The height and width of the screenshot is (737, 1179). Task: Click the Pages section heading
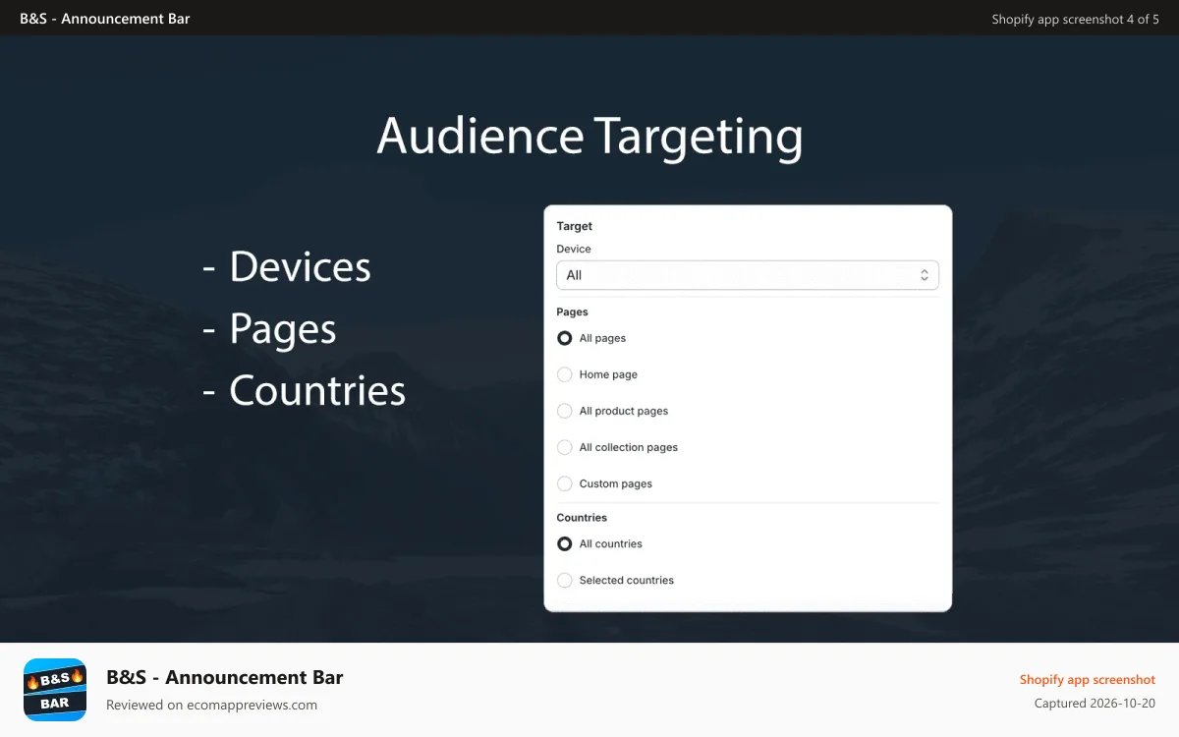pos(573,312)
